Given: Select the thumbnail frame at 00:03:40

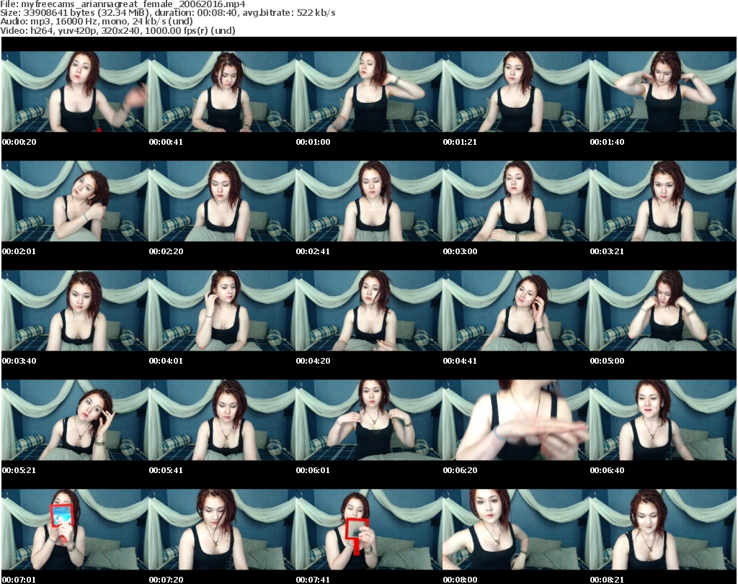Looking at the screenshot, I should point(75,311).
